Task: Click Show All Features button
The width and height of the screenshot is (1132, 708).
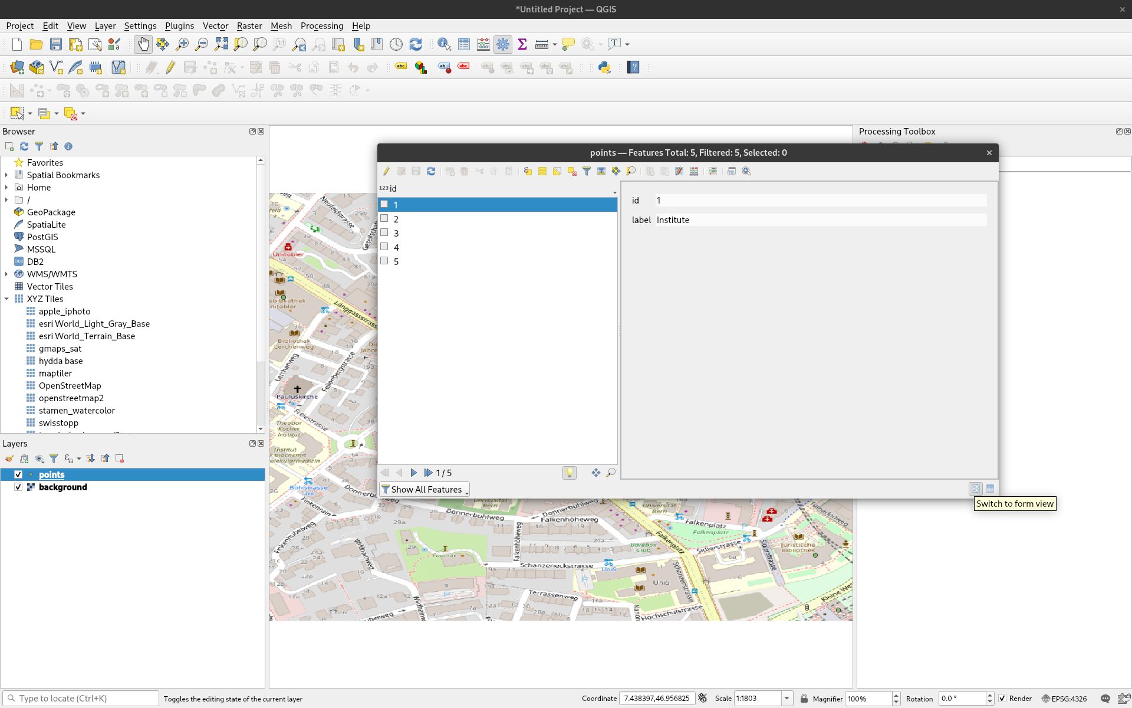Action: click(x=424, y=489)
